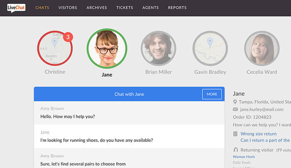Click the red 3 unread badge
The image size is (291, 168).
pyautogui.click(x=68, y=37)
